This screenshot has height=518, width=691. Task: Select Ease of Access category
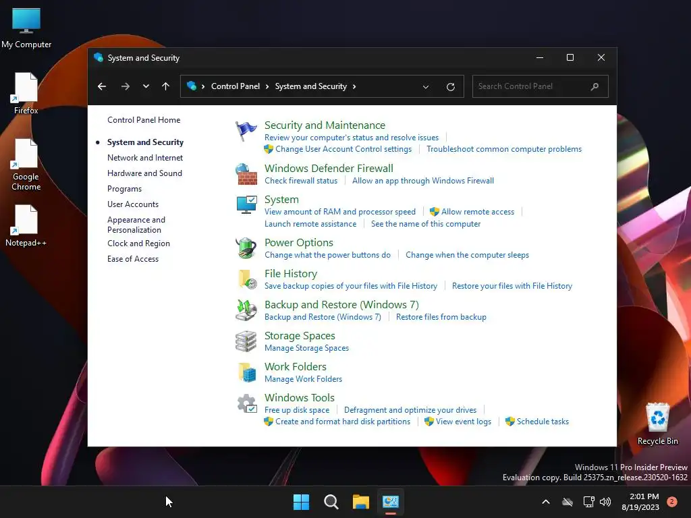[133, 258]
